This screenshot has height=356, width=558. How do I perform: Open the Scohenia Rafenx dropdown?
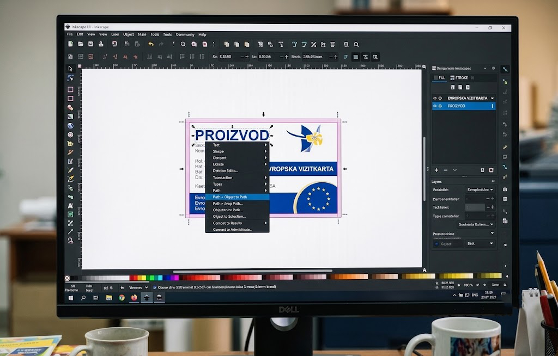[x=476, y=224]
